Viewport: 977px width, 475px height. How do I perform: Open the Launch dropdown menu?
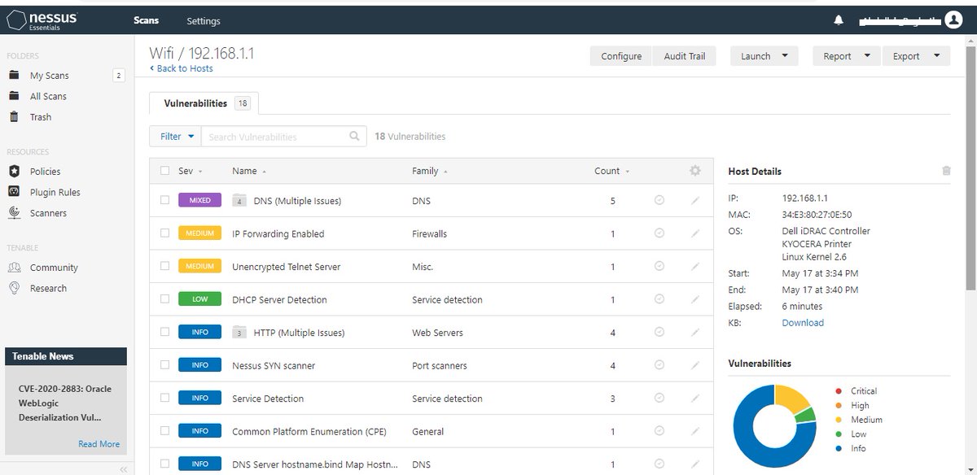764,56
